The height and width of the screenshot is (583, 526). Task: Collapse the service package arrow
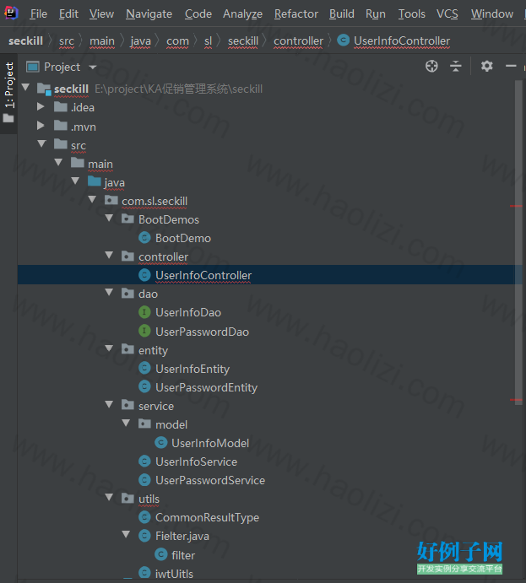(x=109, y=404)
